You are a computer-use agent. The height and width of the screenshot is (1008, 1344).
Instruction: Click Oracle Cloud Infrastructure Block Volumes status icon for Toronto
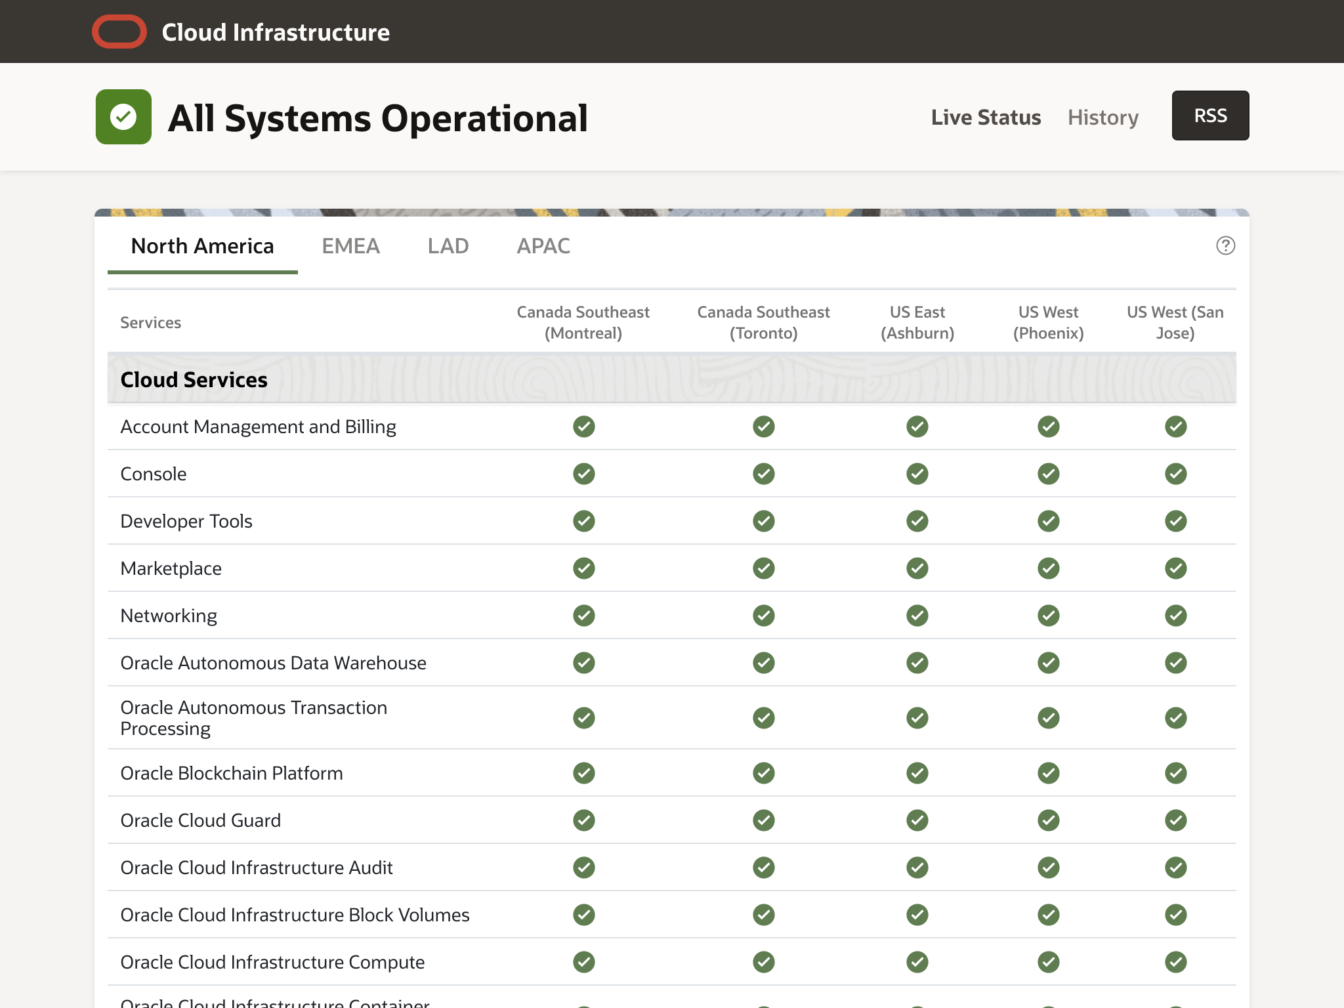click(763, 914)
